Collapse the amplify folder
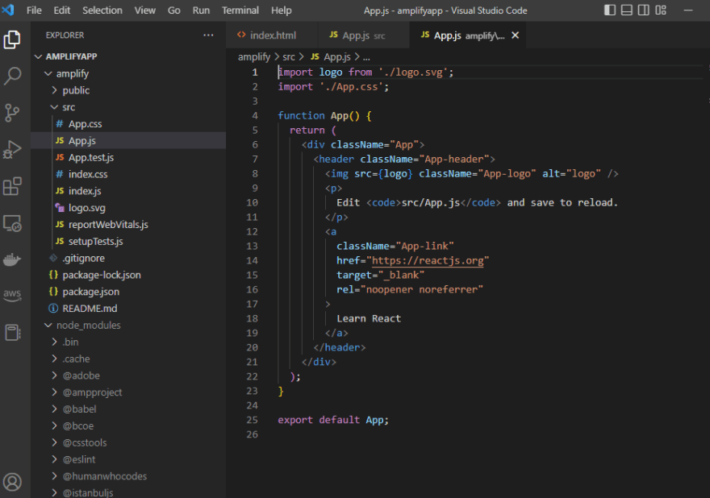This screenshot has height=498, width=710. (128, 73)
